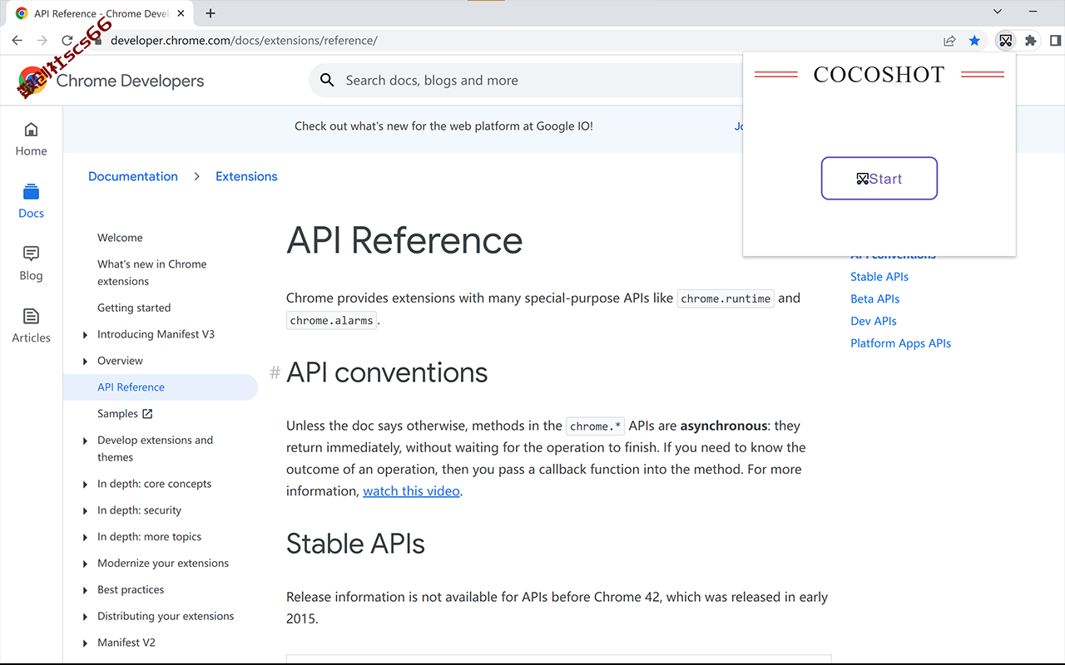Click the chrome.runtime code text

pos(726,298)
